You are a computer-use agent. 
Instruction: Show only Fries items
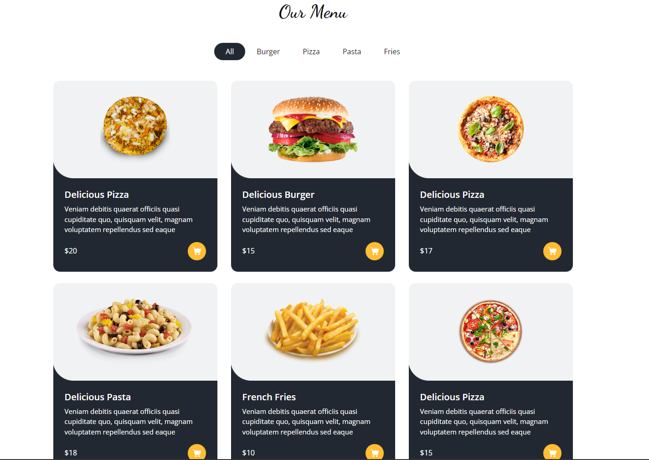click(x=392, y=52)
